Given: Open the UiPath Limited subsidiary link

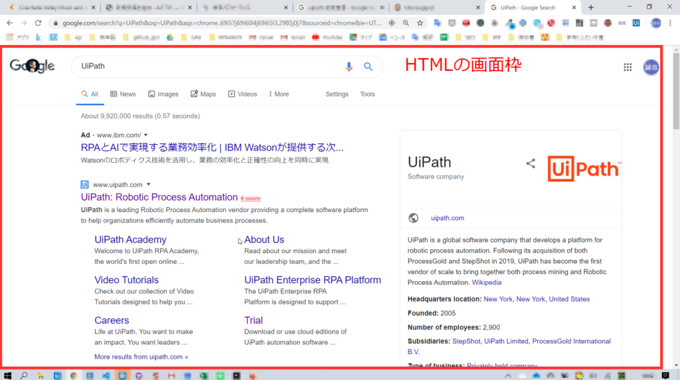Looking at the screenshot, I should (x=506, y=341).
